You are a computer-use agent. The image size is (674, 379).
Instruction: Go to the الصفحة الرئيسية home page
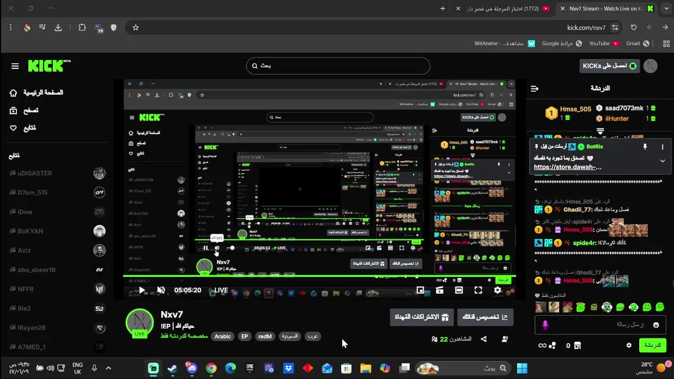(x=37, y=93)
